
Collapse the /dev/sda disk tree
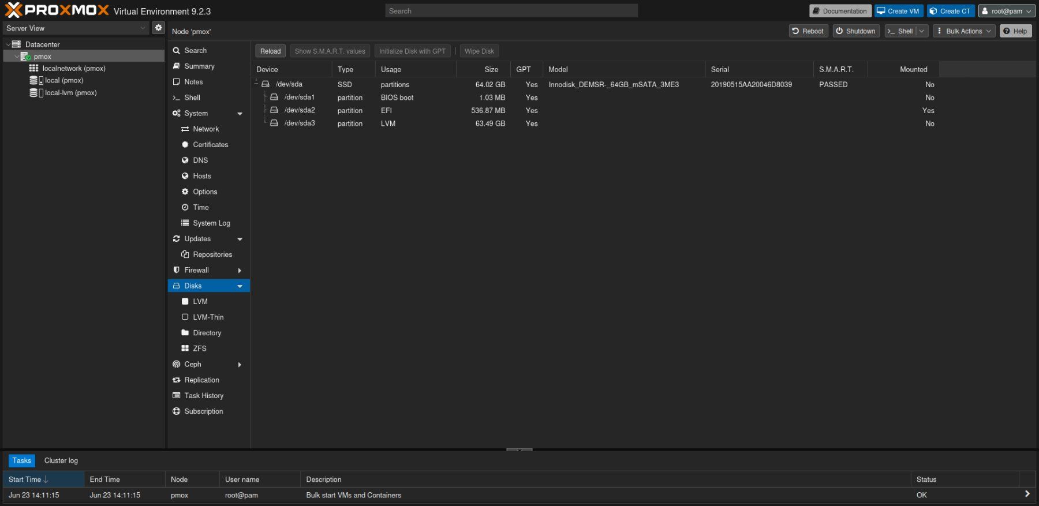[x=256, y=84]
